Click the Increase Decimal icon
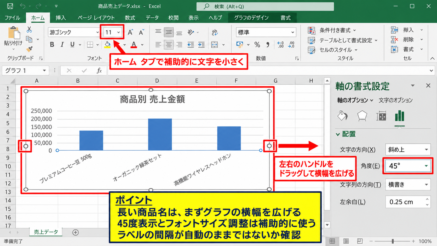Viewport: 437px width, 246px height. [x=280, y=45]
